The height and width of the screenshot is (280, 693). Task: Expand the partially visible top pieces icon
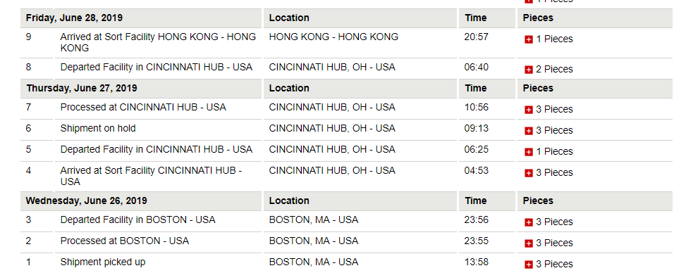[x=528, y=1]
